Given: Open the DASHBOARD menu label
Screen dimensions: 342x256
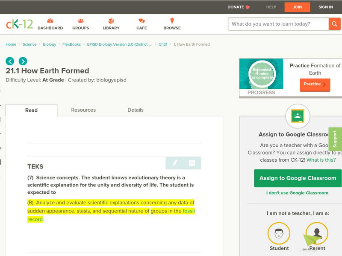Looking at the screenshot, I should pos(50,28).
